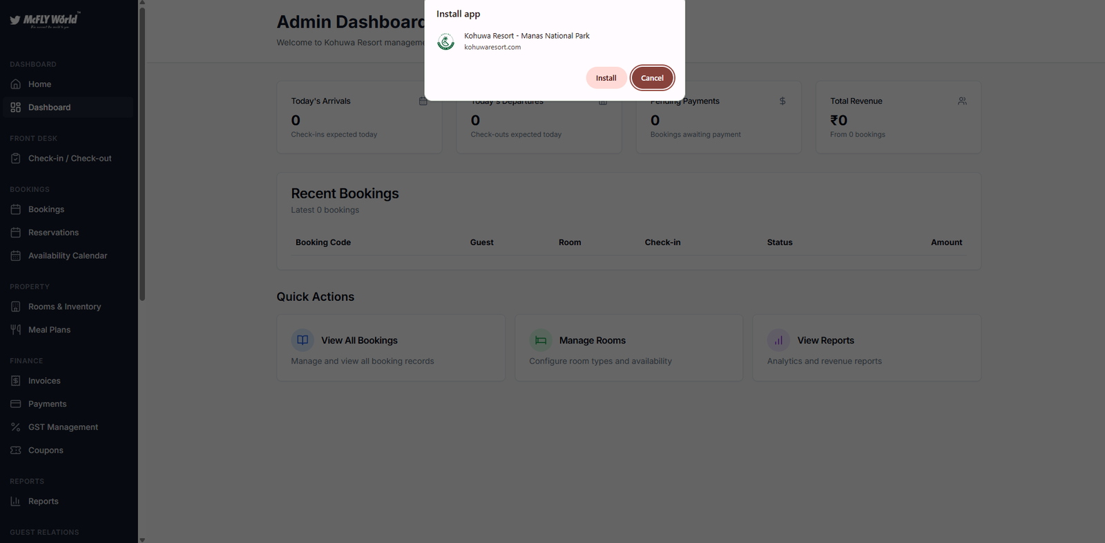Click the Home house icon in sidebar
Image resolution: width=1105 pixels, height=543 pixels.
click(16, 84)
